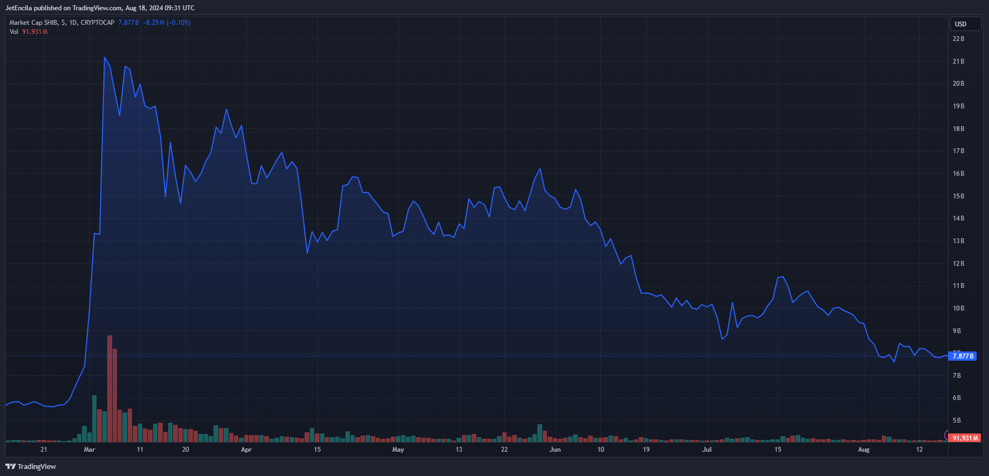Click the 20 B price axis label

(958, 84)
